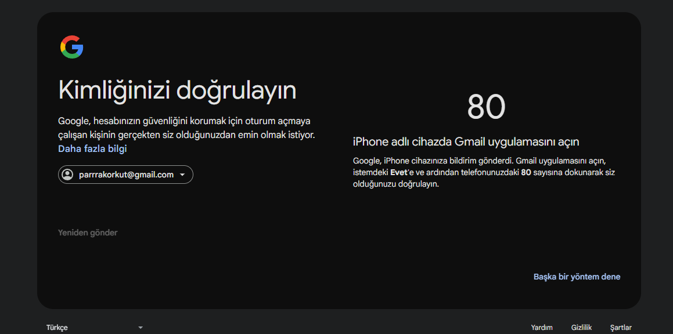
Task: Open the Türkçe language dropdown
Action: click(x=95, y=328)
